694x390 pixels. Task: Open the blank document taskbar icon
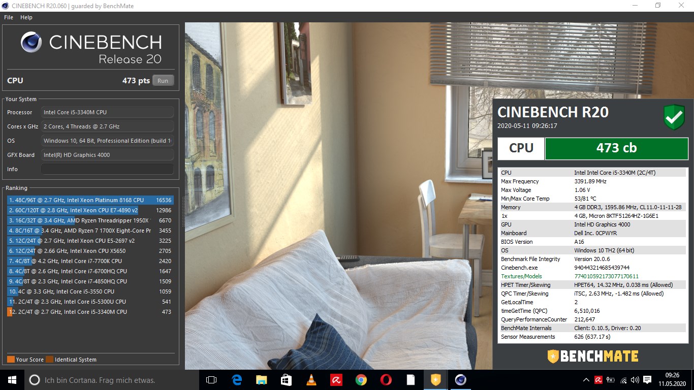(x=411, y=380)
